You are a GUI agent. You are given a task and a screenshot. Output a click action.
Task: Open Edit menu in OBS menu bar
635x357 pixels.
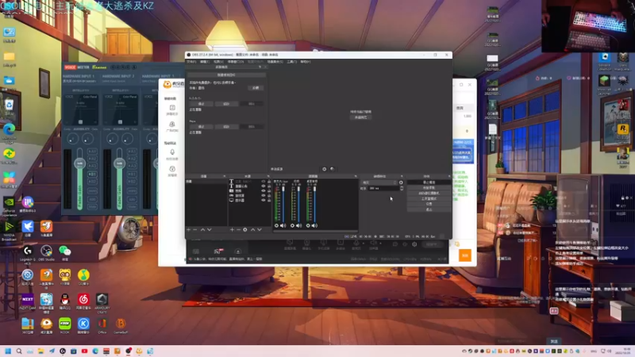[205, 62]
